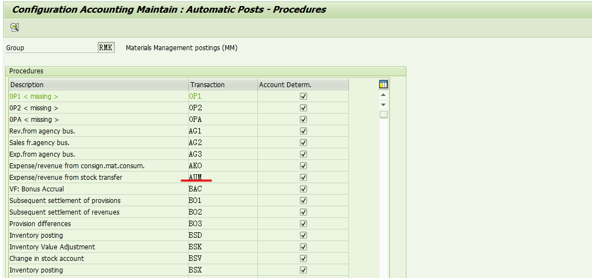Click transaction code AG3 cell
The width and height of the screenshot is (592, 278).
point(223,154)
